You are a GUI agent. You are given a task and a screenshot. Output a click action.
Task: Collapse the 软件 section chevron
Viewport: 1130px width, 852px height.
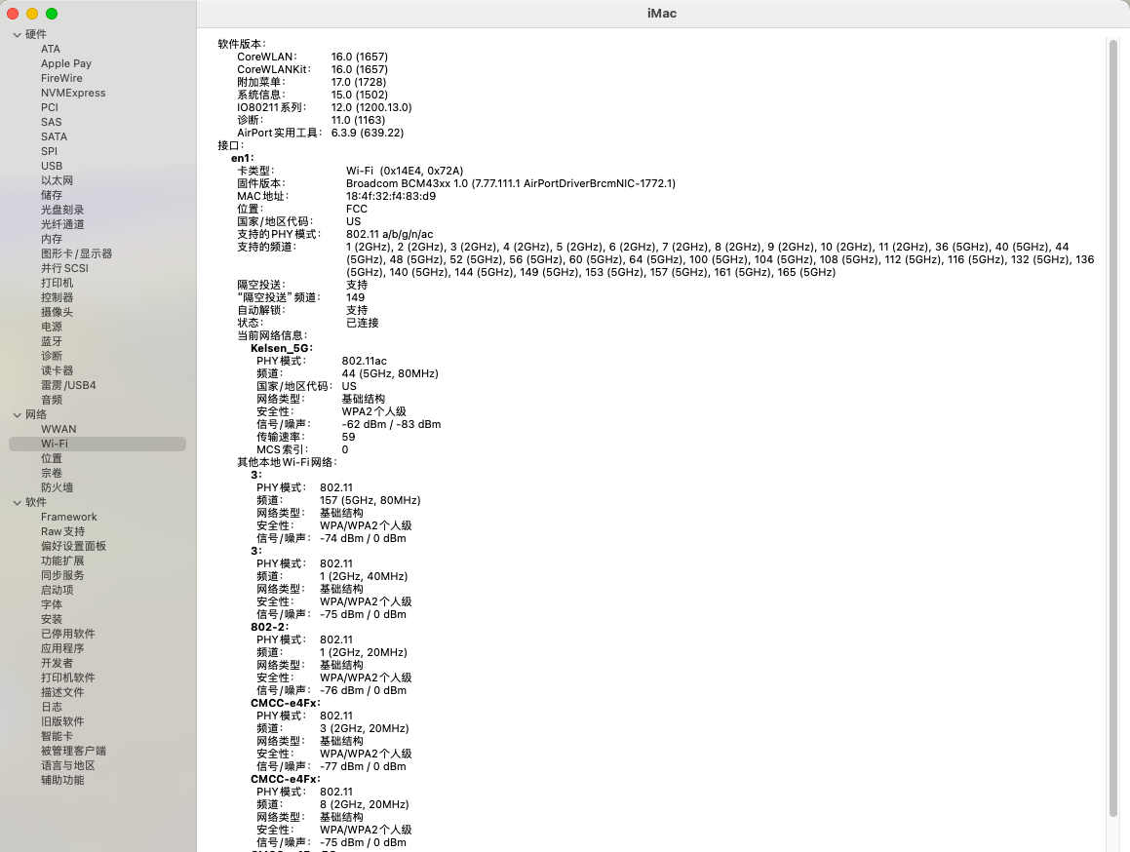18,502
